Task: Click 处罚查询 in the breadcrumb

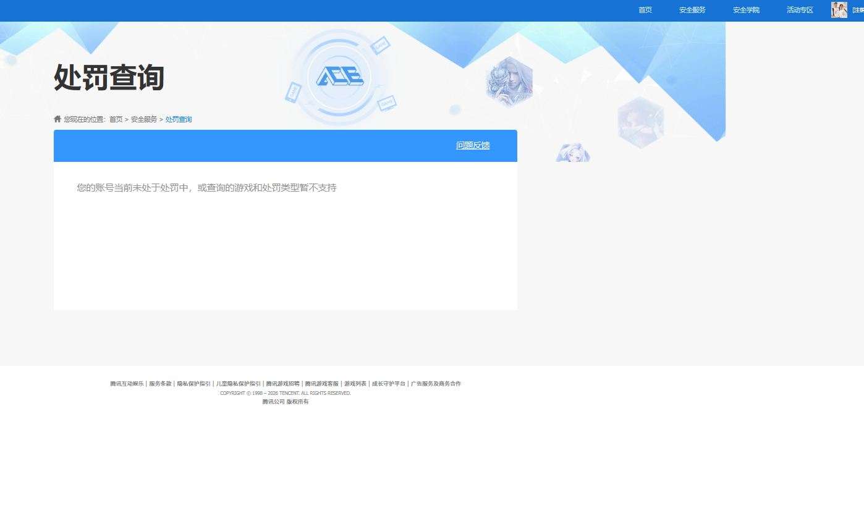Action: point(179,119)
